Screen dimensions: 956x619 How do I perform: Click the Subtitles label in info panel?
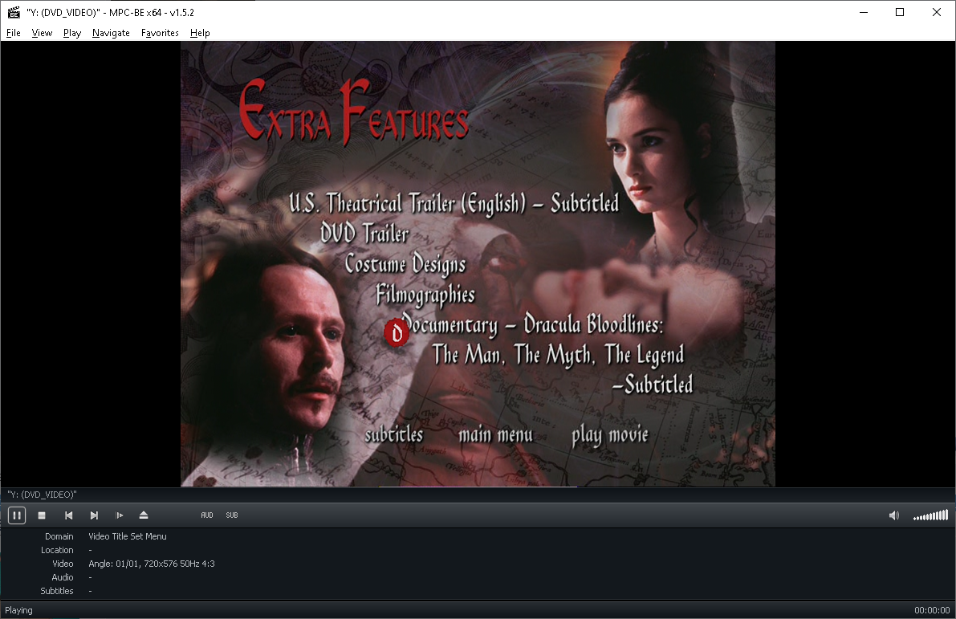[57, 591]
